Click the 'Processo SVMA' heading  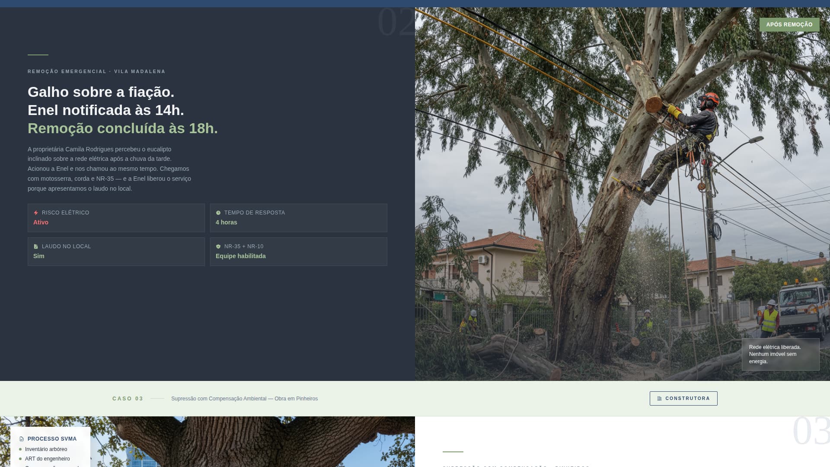pyautogui.click(x=52, y=439)
